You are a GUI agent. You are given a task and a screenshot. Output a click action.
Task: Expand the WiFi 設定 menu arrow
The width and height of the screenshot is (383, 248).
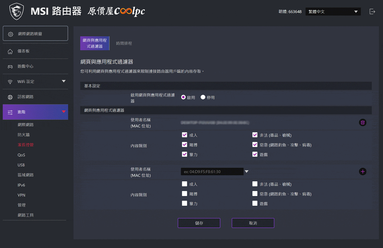[64, 81]
